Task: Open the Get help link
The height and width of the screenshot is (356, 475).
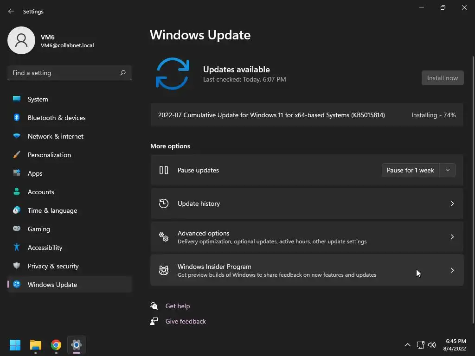Action: [178, 306]
